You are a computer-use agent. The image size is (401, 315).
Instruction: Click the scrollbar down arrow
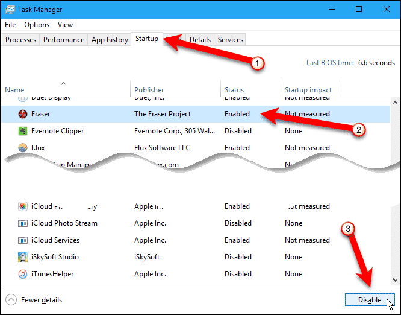(395, 280)
